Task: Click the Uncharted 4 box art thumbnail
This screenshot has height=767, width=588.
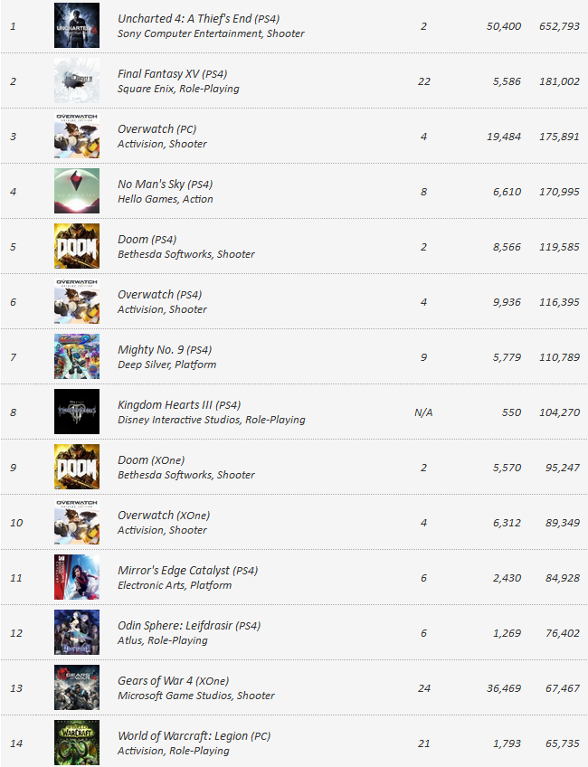Action: tap(77, 25)
